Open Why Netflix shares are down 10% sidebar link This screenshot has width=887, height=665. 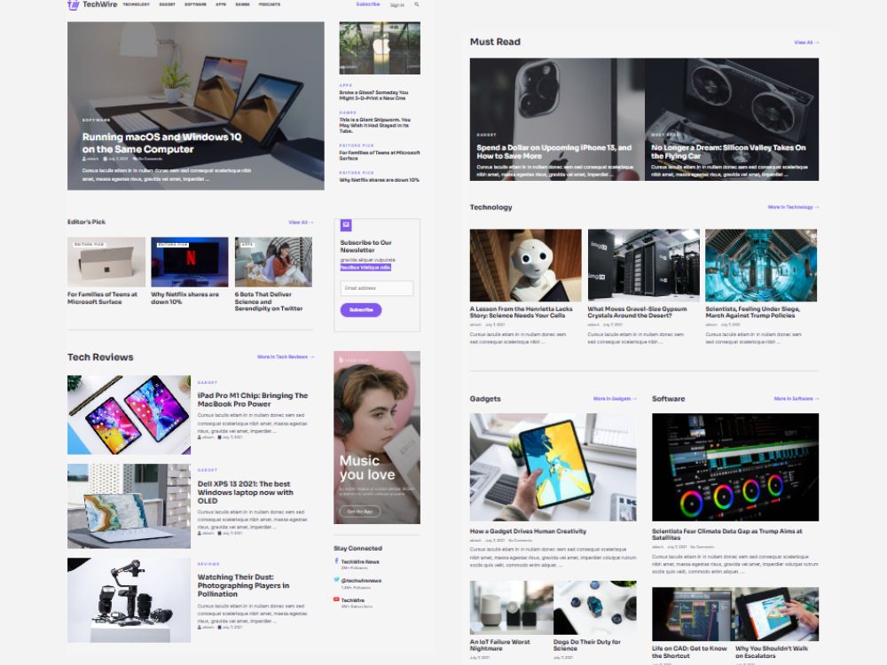coord(379,180)
